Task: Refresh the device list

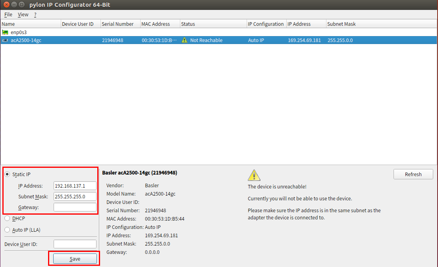Action: tap(413, 175)
